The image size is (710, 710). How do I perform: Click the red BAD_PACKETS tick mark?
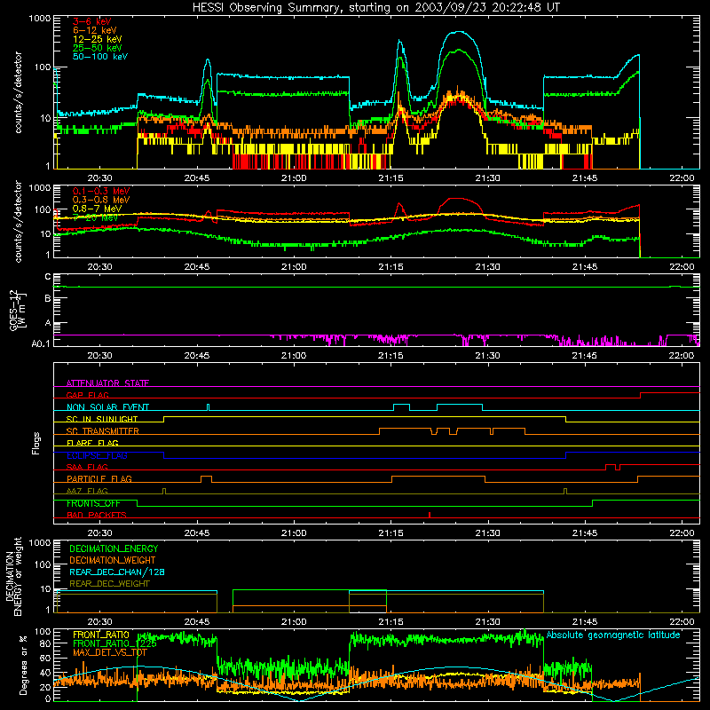click(x=430, y=515)
